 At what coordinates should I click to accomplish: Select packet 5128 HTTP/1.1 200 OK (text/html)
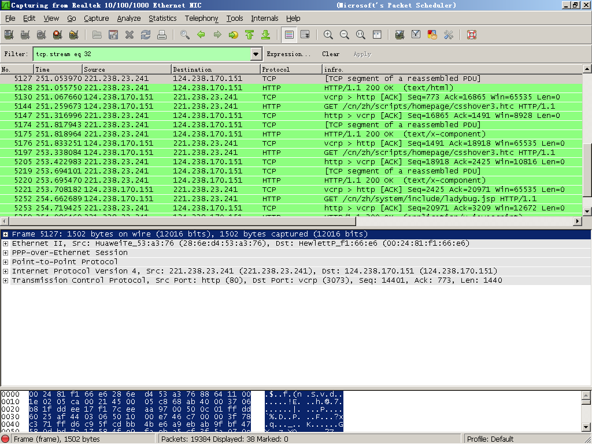(x=291, y=88)
